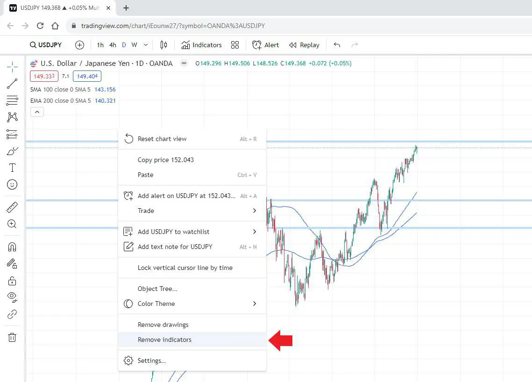This screenshot has width=532, height=382.
Task: Collapse the indicator legend with the arrow
Action: (x=37, y=112)
